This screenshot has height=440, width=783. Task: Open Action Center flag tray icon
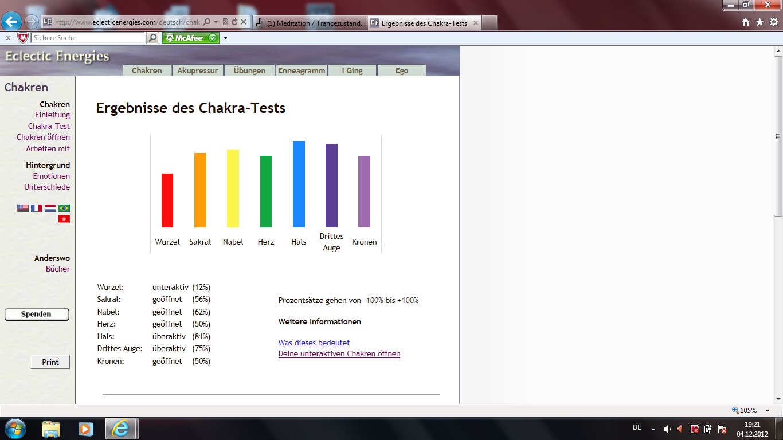pyautogui.click(x=722, y=429)
